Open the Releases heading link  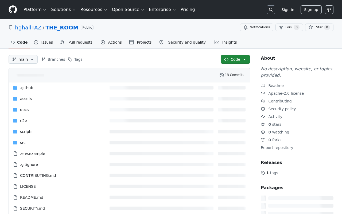[271, 162]
